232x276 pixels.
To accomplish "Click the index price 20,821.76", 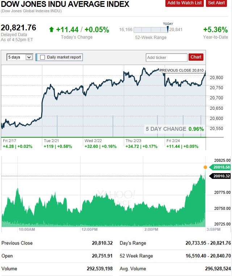I will point(18,27).
